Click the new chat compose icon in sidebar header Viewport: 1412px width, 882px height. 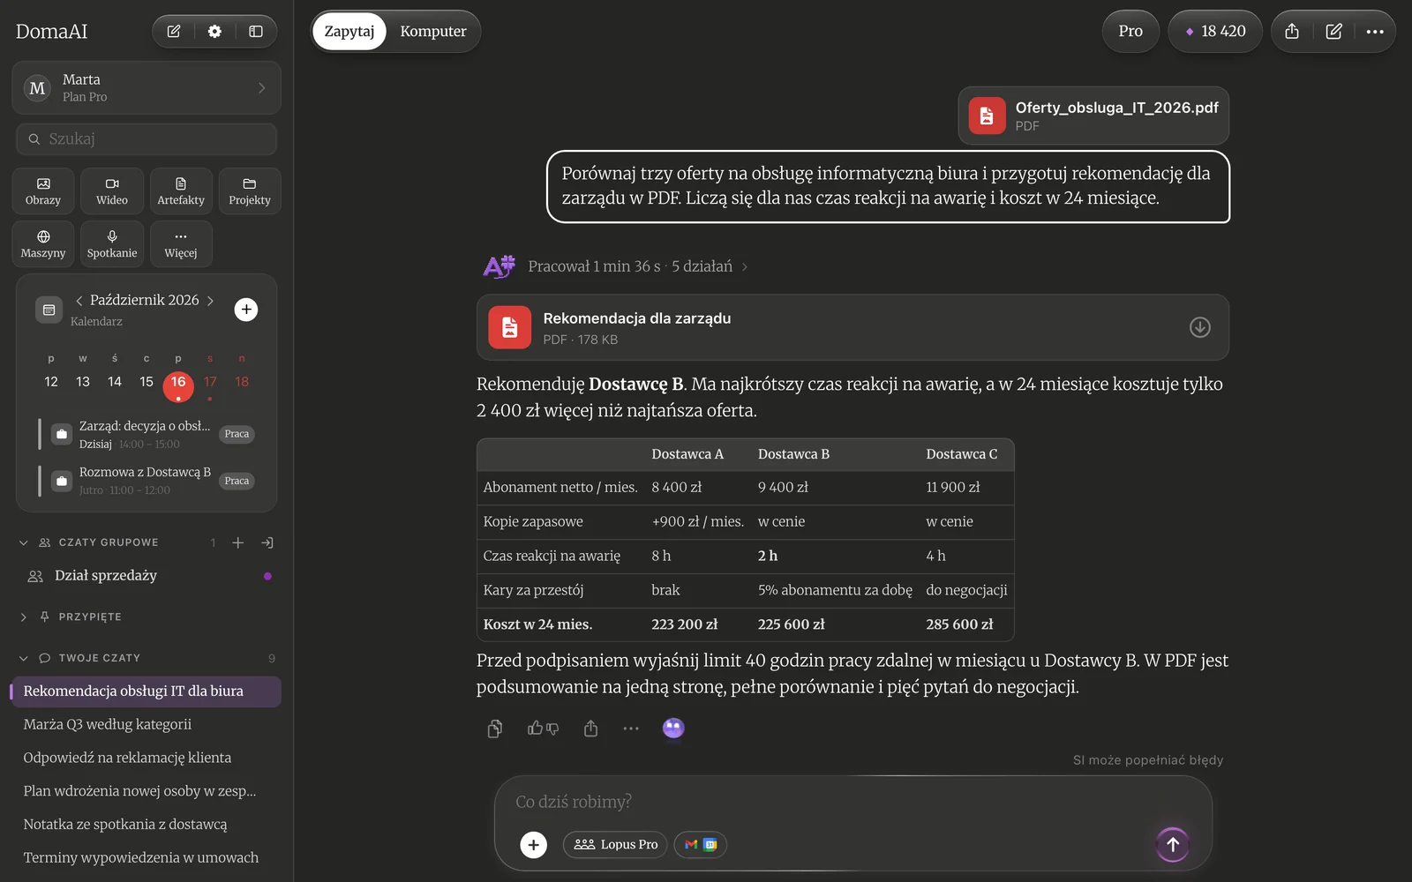click(x=174, y=32)
